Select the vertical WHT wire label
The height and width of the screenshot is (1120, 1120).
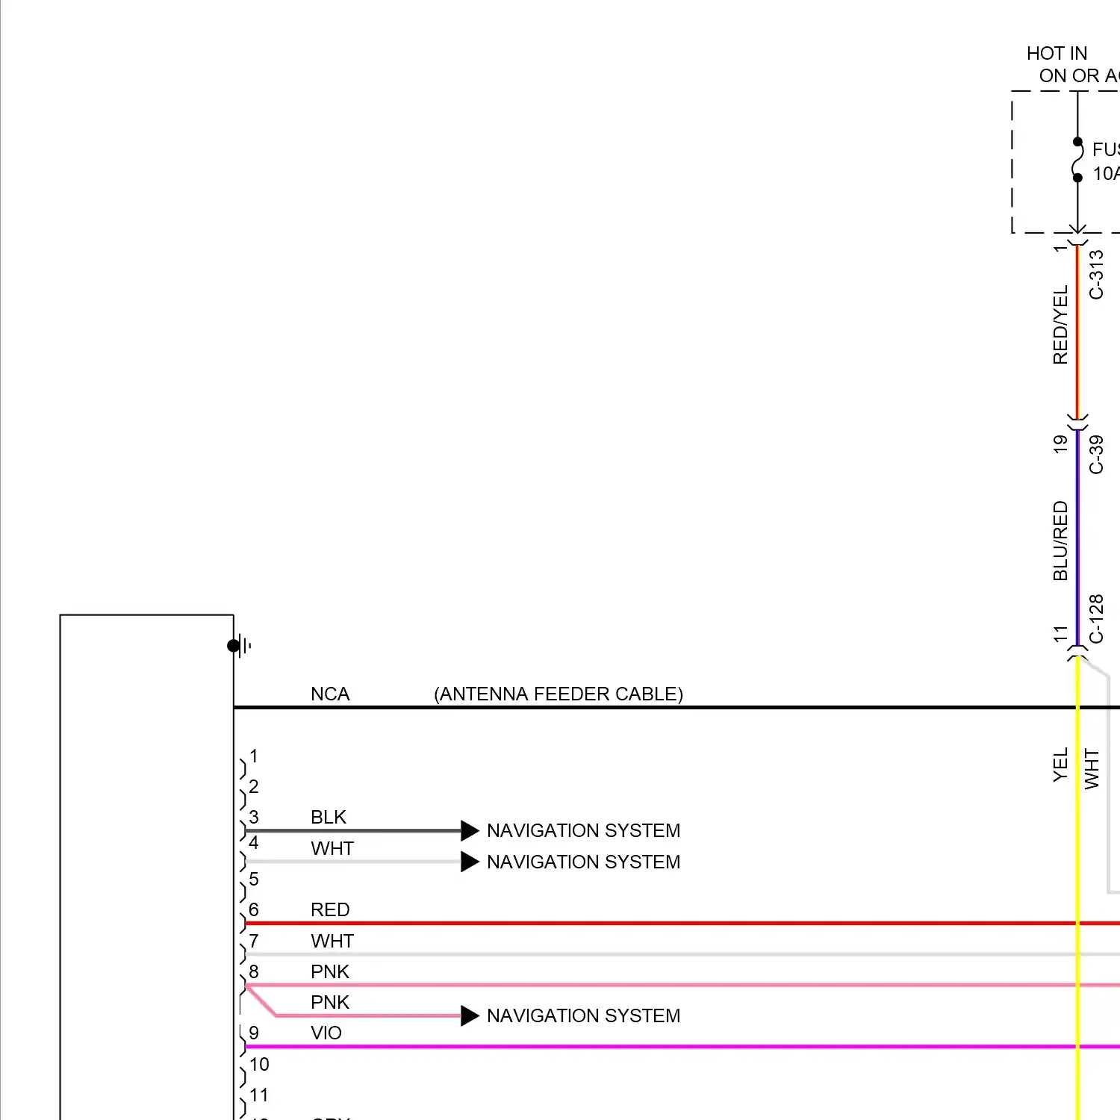click(x=1092, y=770)
